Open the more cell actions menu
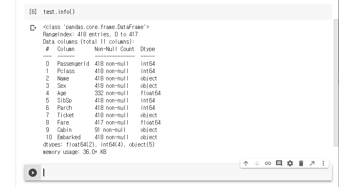 click(323, 163)
